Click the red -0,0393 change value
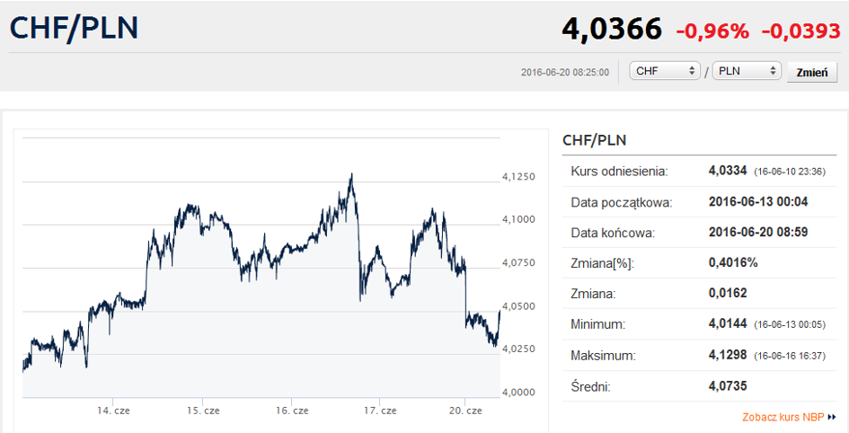This screenshot has width=849, height=433. coord(800,31)
